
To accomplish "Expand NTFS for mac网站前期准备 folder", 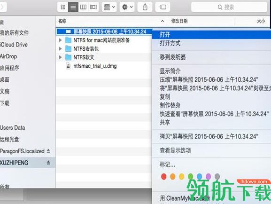I will [x=60, y=40].
